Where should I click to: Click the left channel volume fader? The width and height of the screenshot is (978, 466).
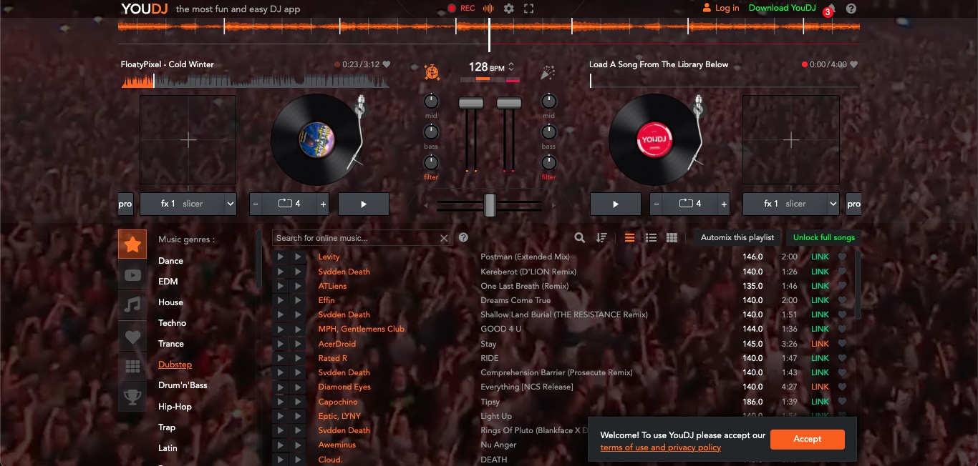(470, 104)
